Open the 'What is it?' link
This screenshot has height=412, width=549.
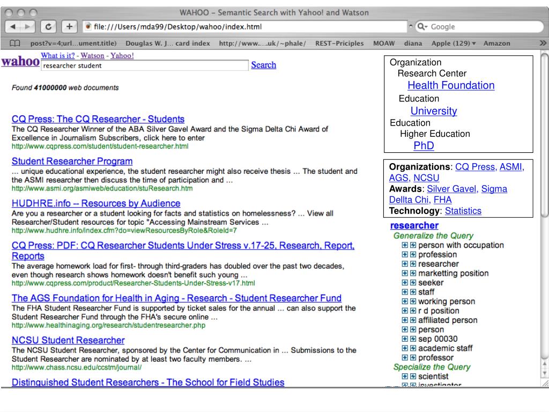point(58,55)
